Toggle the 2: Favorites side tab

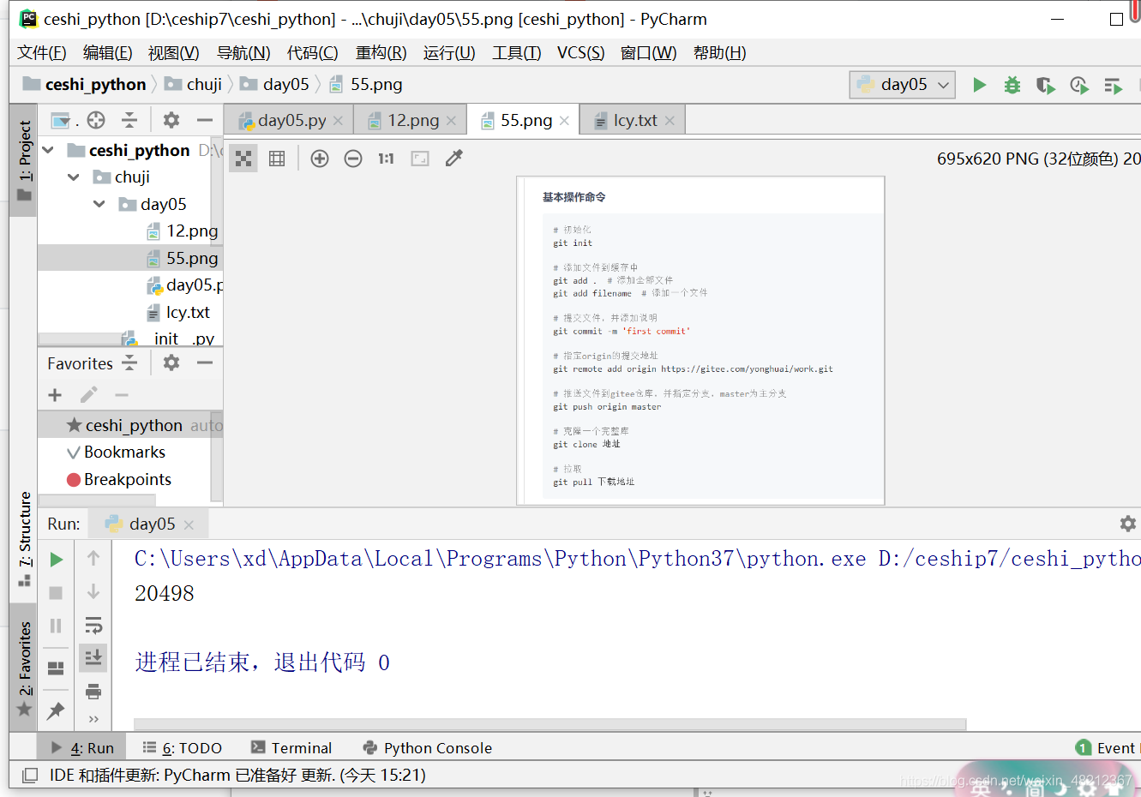[x=24, y=668]
